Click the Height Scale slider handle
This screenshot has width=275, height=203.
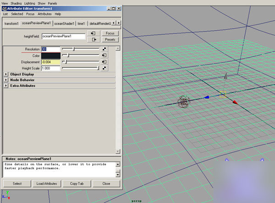[98, 68]
